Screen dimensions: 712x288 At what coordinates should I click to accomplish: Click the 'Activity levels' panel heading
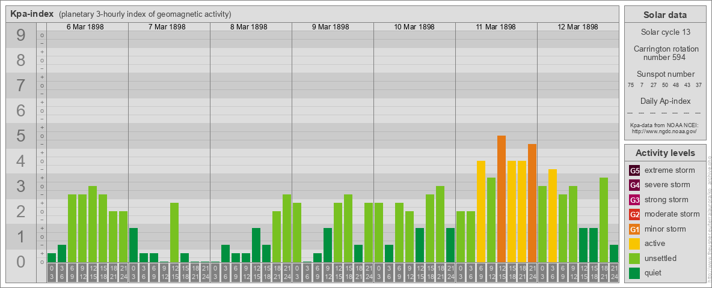[664, 153]
